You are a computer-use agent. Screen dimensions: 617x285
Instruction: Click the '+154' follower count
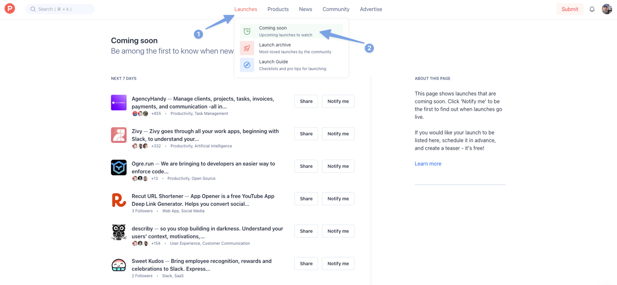click(156, 243)
